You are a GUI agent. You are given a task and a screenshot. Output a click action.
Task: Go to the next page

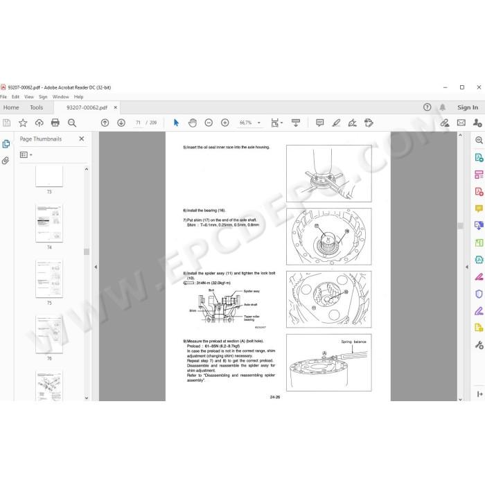click(x=121, y=123)
